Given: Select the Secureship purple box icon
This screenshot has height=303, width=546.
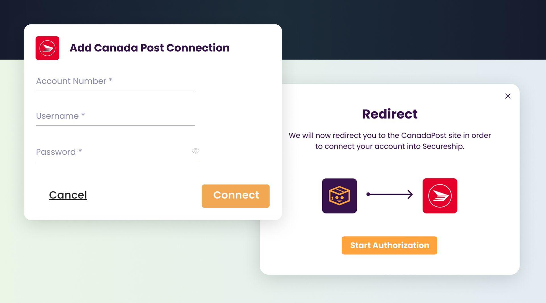Looking at the screenshot, I should point(339,196).
